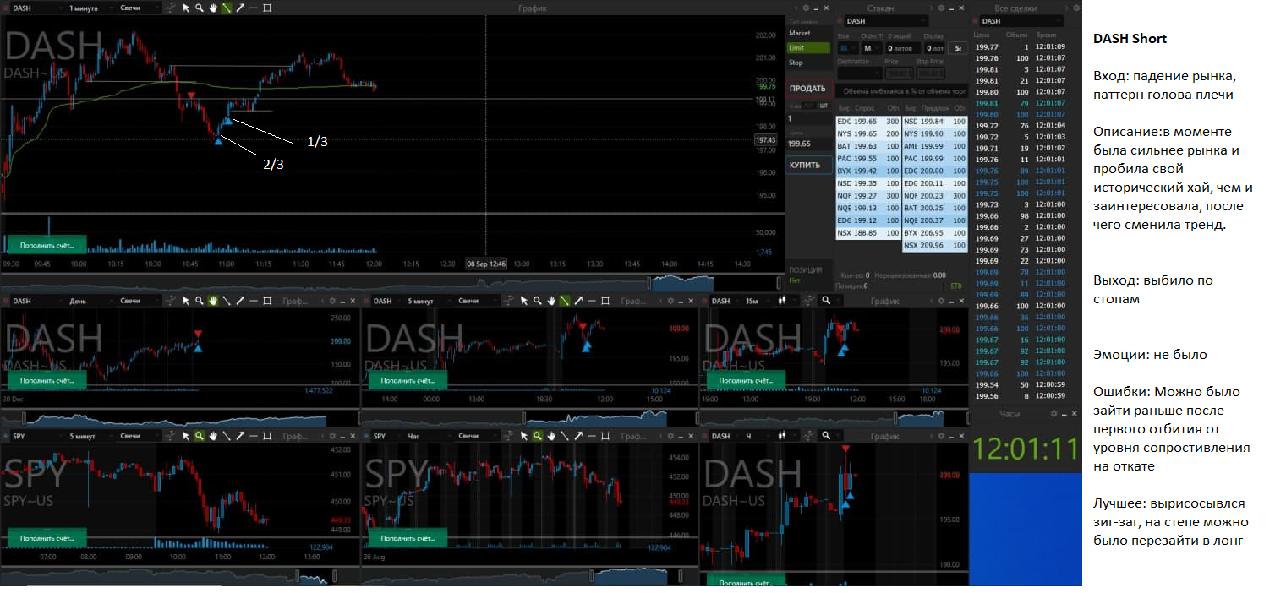1275x593 pixels.
Task: Open the DASH symbol dropdown in Все сделки
Action: tap(1021, 21)
